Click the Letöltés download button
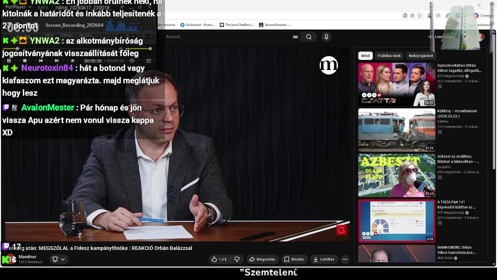The width and height of the screenshot is (497, 280). pyautogui.click(x=324, y=259)
